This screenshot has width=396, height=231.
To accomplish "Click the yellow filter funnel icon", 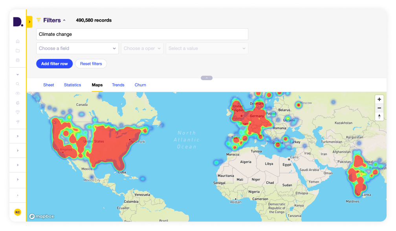I will pos(38,20).
